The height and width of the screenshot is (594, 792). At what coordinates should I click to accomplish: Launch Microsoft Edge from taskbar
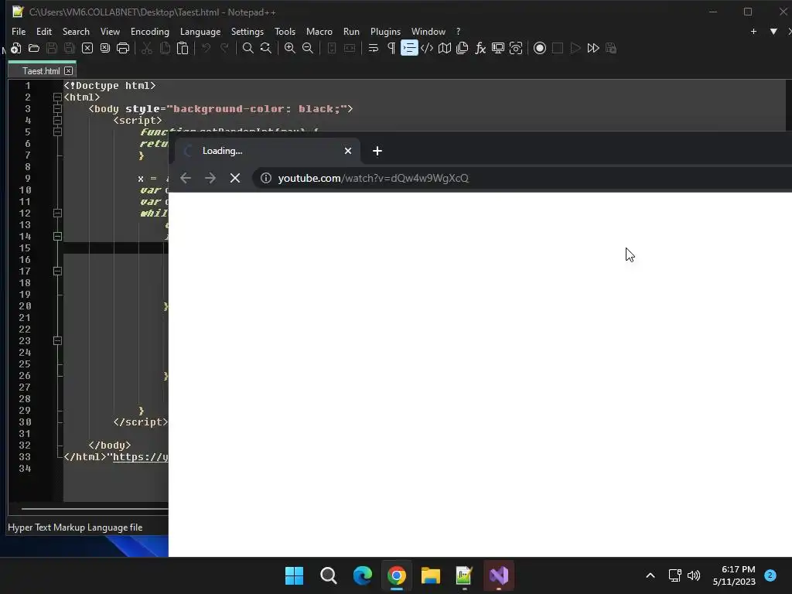[363, 575]
